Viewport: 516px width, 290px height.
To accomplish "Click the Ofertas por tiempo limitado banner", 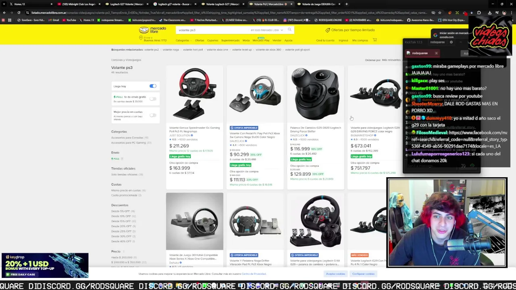I will click(x=350, y=30).
